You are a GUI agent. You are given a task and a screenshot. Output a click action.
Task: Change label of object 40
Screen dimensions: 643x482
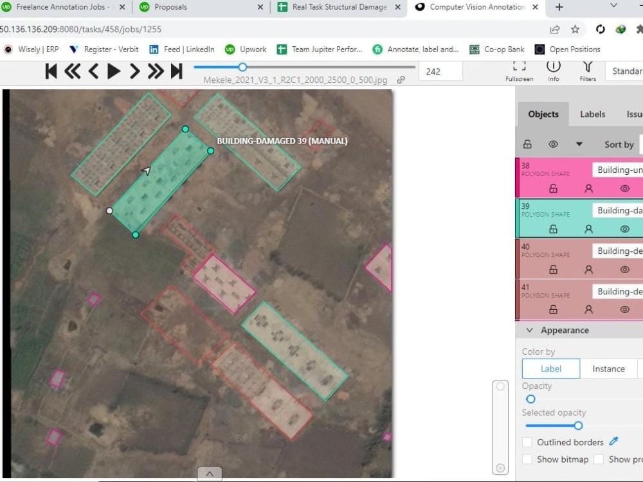[x=617, y=251]
